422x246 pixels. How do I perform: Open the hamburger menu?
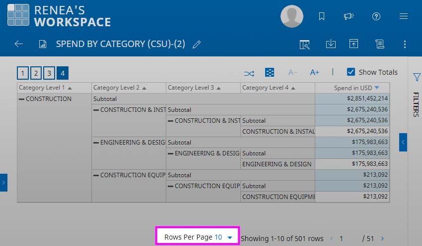pyautogui.click(x=404, y=16)
